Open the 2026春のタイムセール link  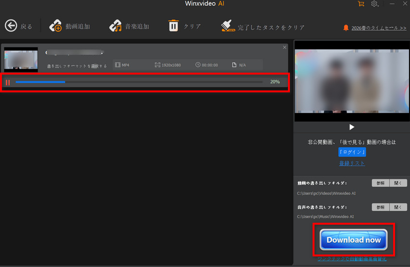[x=379, y=28]
